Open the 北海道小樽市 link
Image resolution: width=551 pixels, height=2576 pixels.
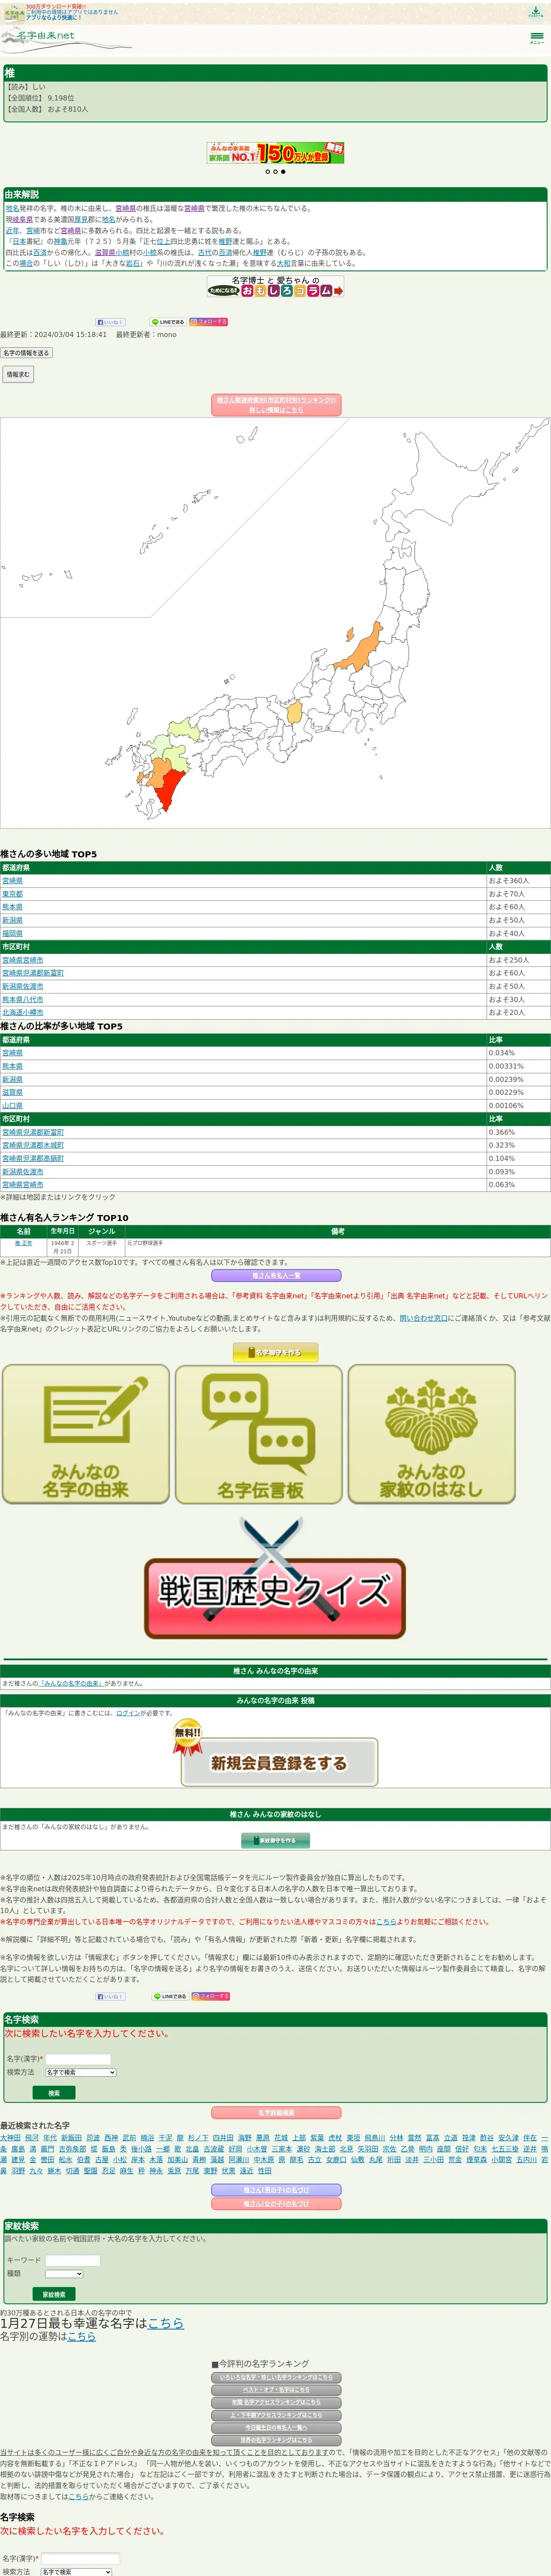(x=23, y=1012)
